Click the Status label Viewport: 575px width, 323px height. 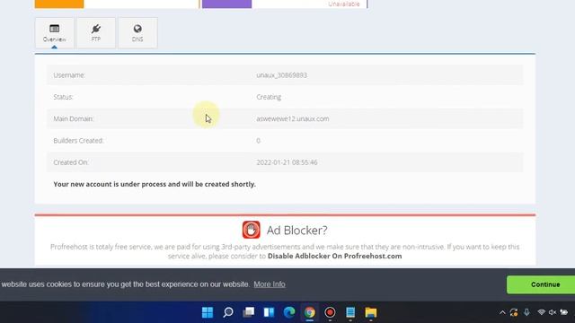click(x=64, y=97)
